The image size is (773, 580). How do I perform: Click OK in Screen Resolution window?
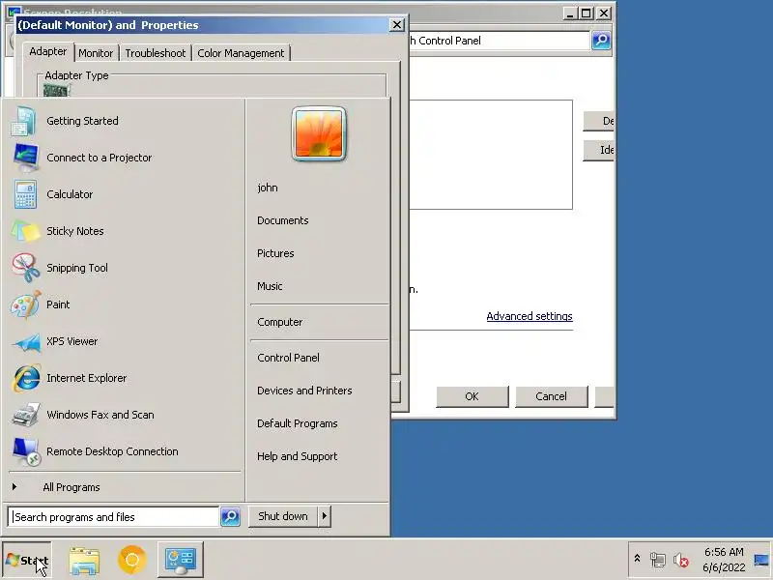(472, 396)
